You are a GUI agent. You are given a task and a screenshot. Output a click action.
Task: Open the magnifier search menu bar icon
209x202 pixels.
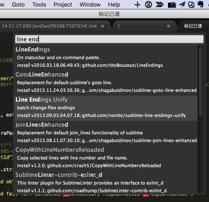point(191,5)
